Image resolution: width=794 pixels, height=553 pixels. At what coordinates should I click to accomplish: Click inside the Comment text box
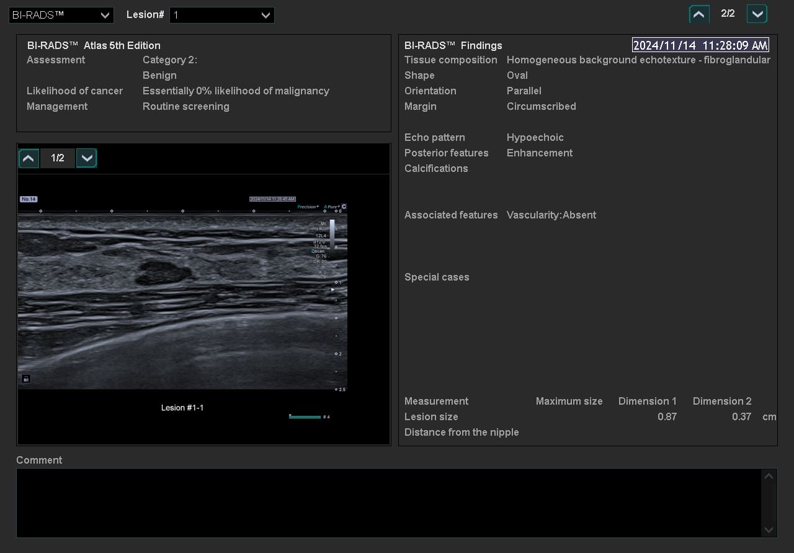point(388,503)
